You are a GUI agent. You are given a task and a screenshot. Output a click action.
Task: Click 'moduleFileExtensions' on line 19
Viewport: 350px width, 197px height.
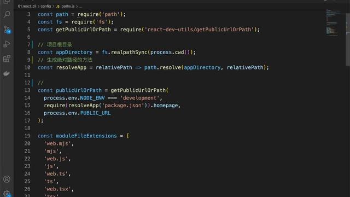[86, 136]
